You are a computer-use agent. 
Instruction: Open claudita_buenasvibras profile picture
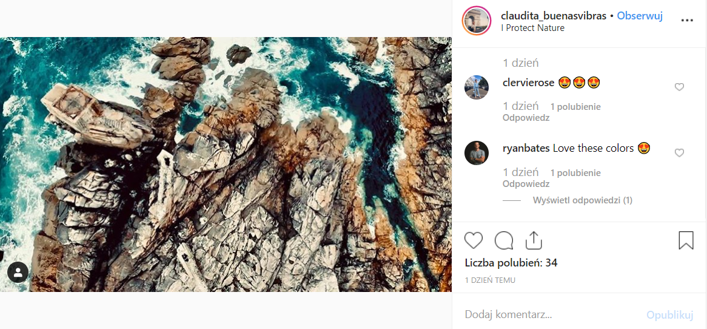coord(477,21)
